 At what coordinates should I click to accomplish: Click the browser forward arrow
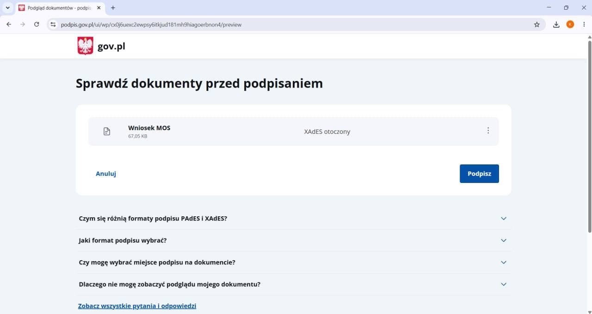click(x=23, y=25)
